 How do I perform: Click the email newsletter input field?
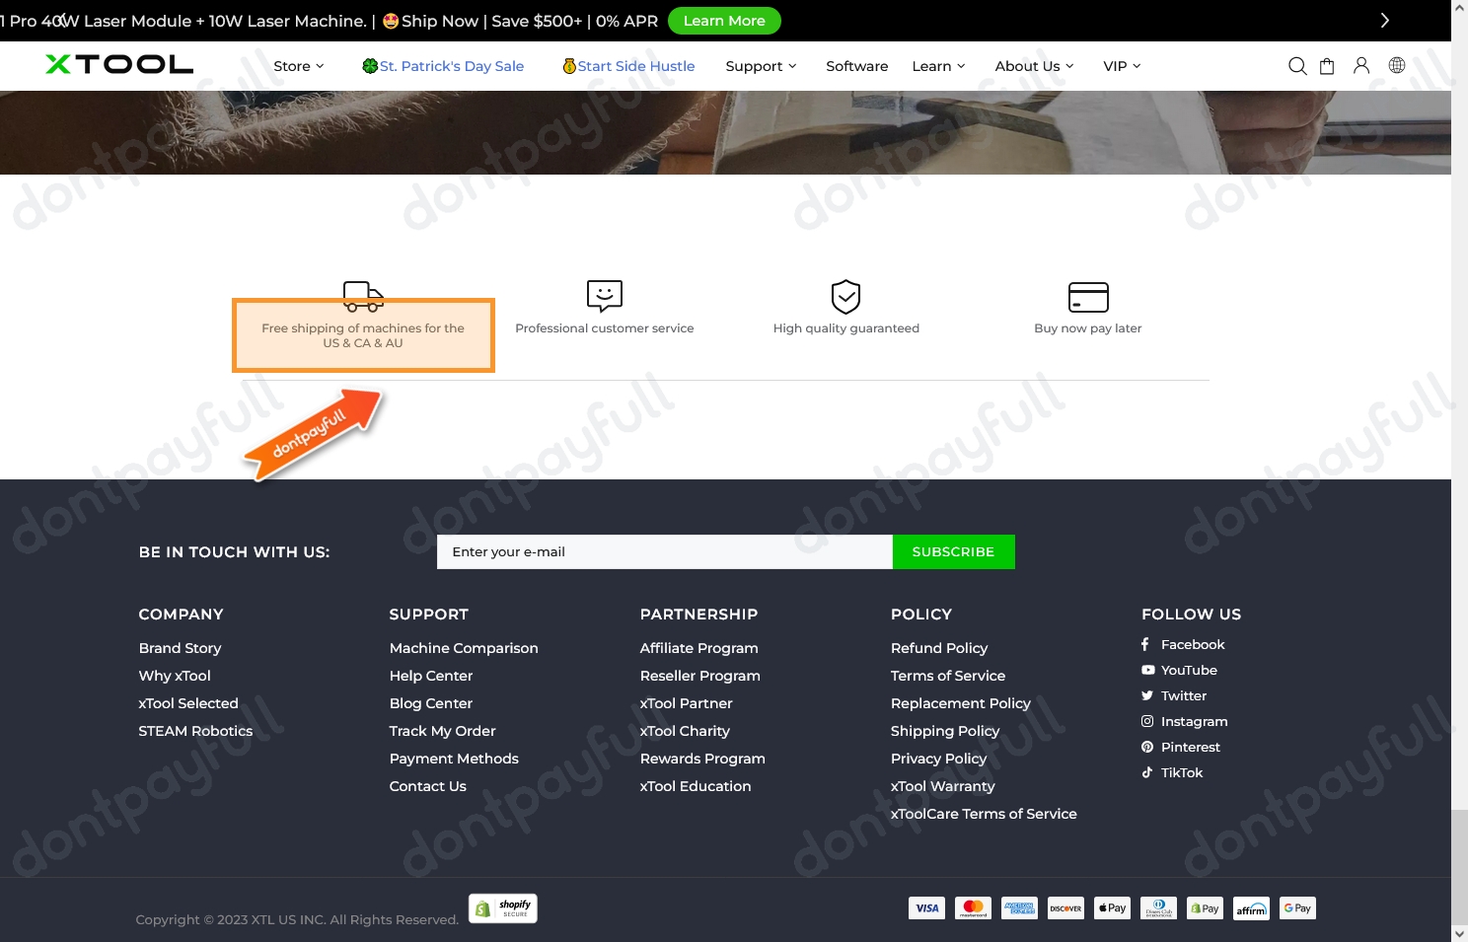click(664, 551)
